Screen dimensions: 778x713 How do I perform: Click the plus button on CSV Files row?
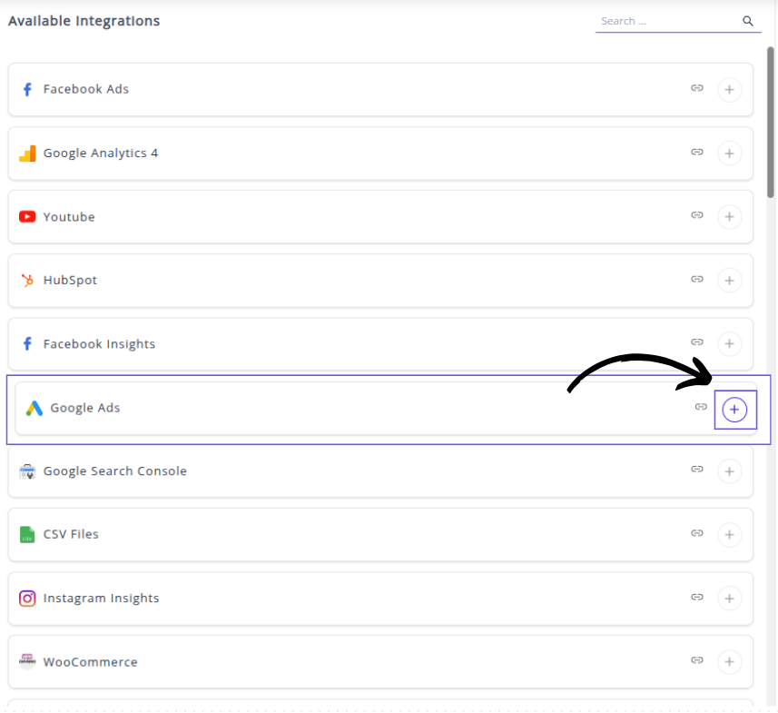tap(730, 535)
